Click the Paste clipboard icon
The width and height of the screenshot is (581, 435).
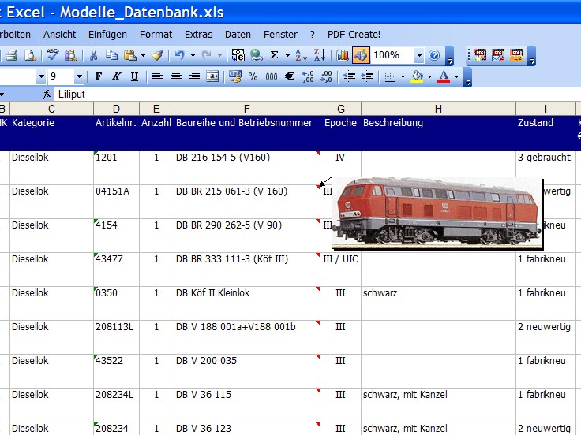coord(130,55)
